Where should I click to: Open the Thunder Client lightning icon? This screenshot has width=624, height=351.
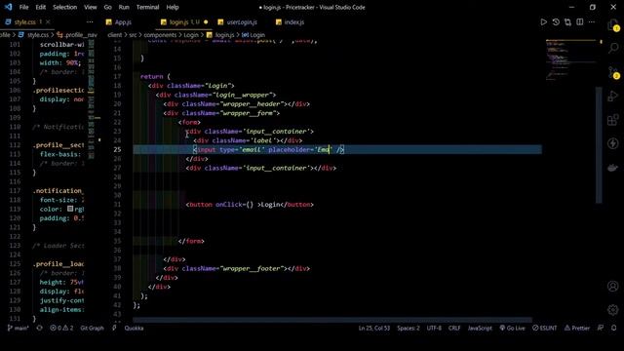(x=613, y=143)
